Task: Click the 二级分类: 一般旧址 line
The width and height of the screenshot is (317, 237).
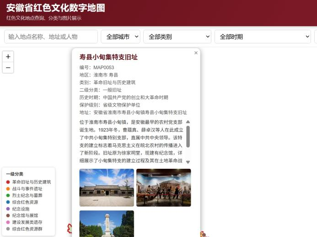Action: (101, 90)
